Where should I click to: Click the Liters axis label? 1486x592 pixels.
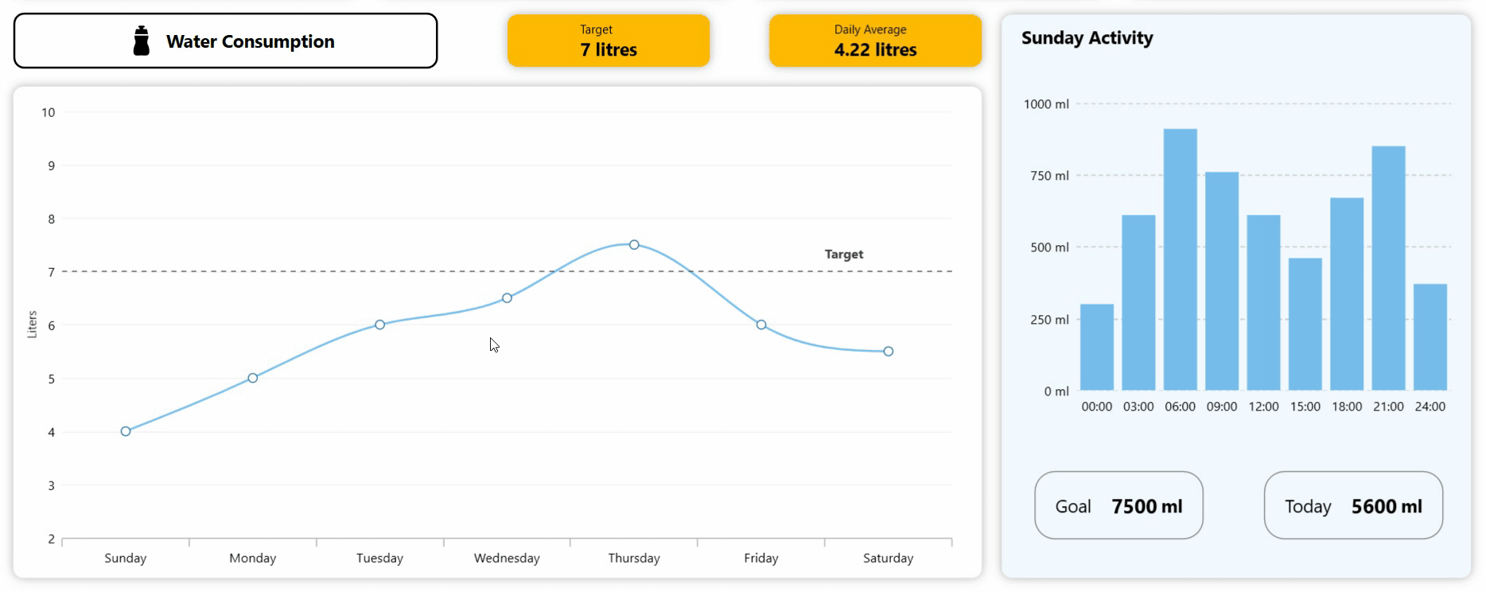(x=33, y=322)
